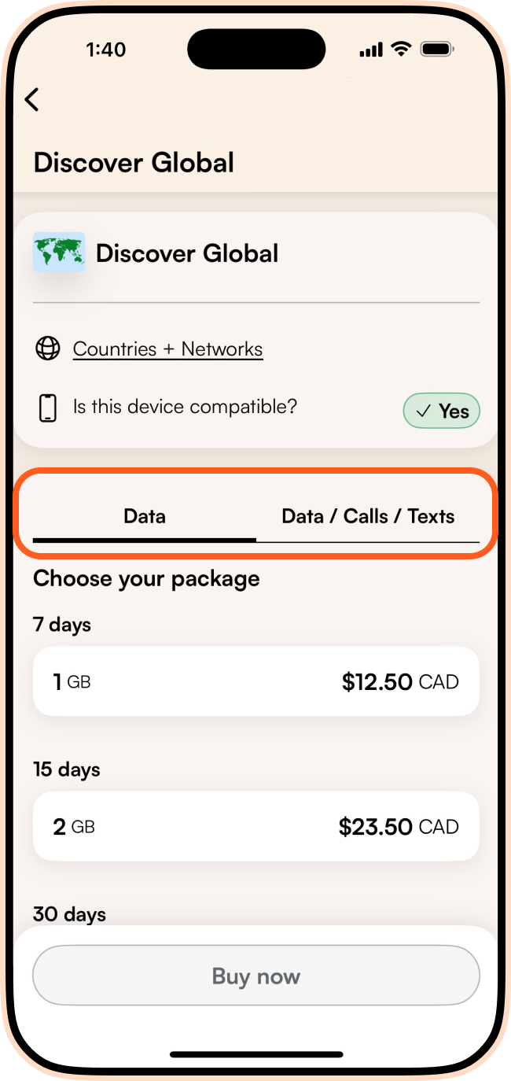Image resolution: width=511 pixels, height=1081 pixels.
Task: Tap the home indicator bar
Action: coord(256,1054)
